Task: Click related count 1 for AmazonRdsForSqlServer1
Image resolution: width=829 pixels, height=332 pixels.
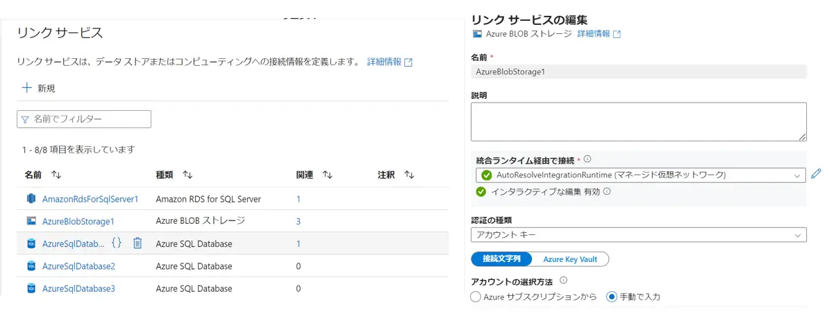Action: point(298,199)
